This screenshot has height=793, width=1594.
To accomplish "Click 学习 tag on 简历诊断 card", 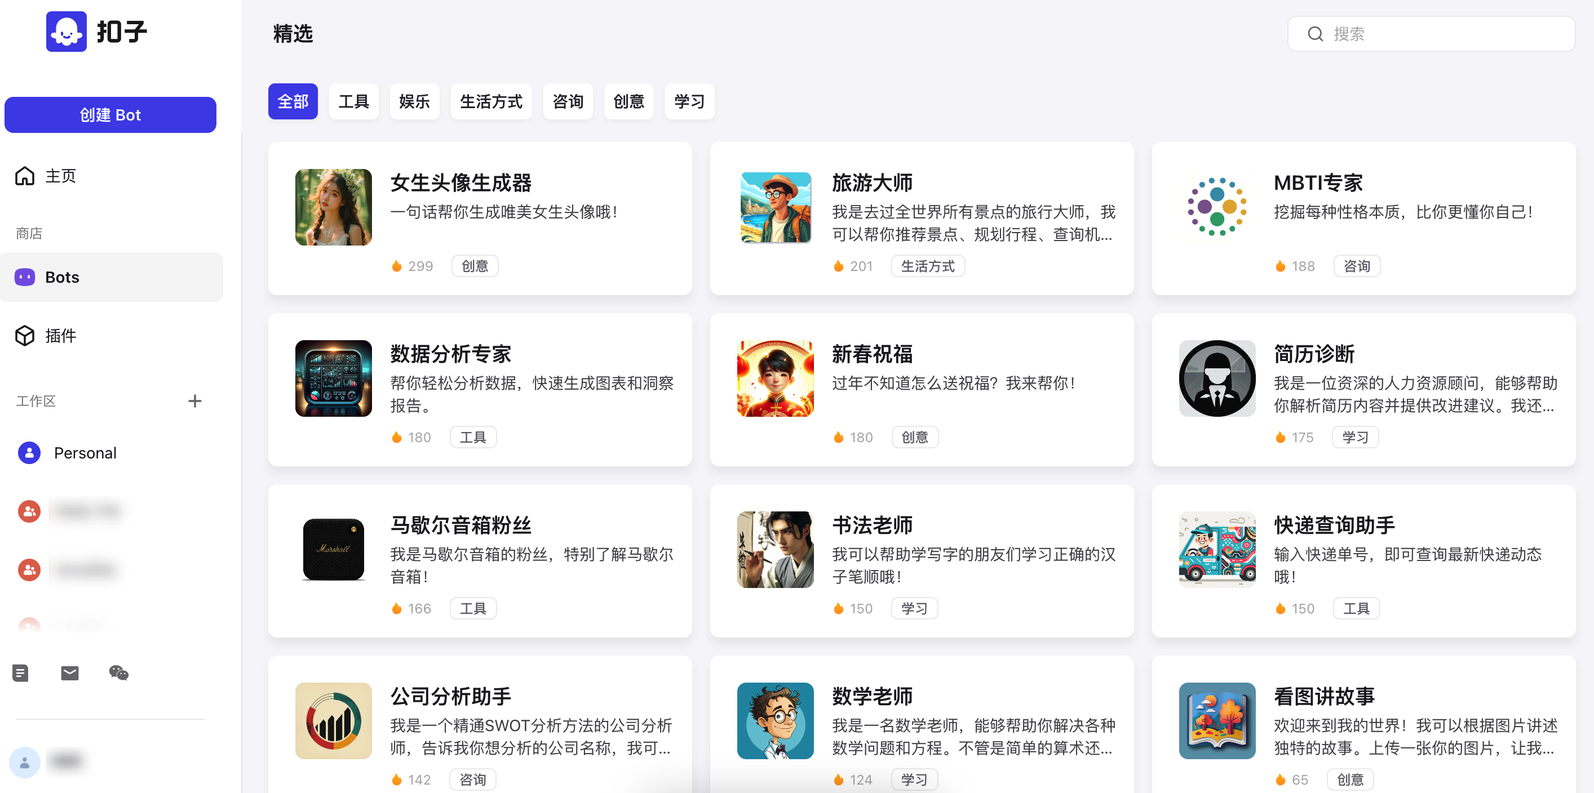I will click(x=1354, y=438).
